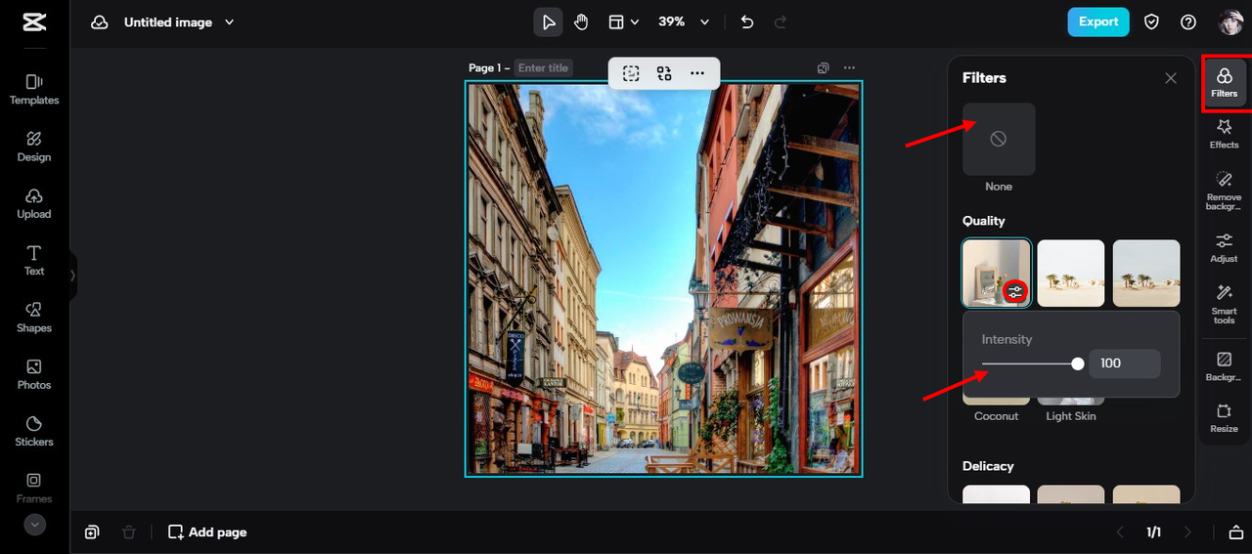The height and width of the screenshot is (554, 1252).
Task: Open the layout options dropdown
Action: pyautogui.click(x=623, y=22)
